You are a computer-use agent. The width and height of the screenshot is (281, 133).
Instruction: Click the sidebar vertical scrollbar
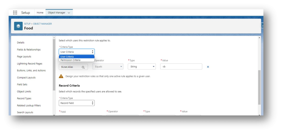click(54, 65)
